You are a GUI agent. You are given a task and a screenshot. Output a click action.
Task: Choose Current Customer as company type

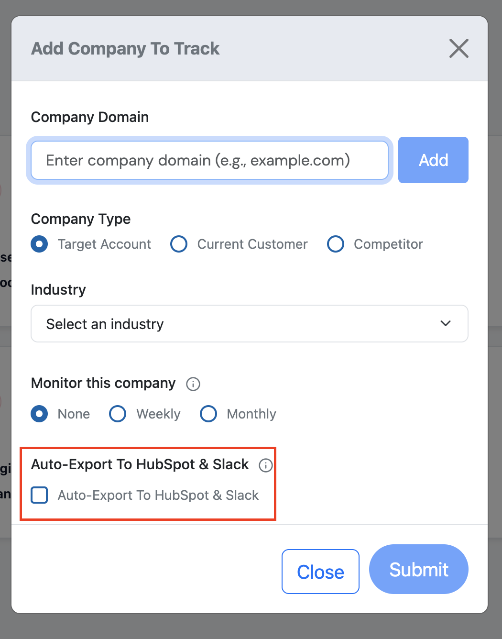point(179,244)
